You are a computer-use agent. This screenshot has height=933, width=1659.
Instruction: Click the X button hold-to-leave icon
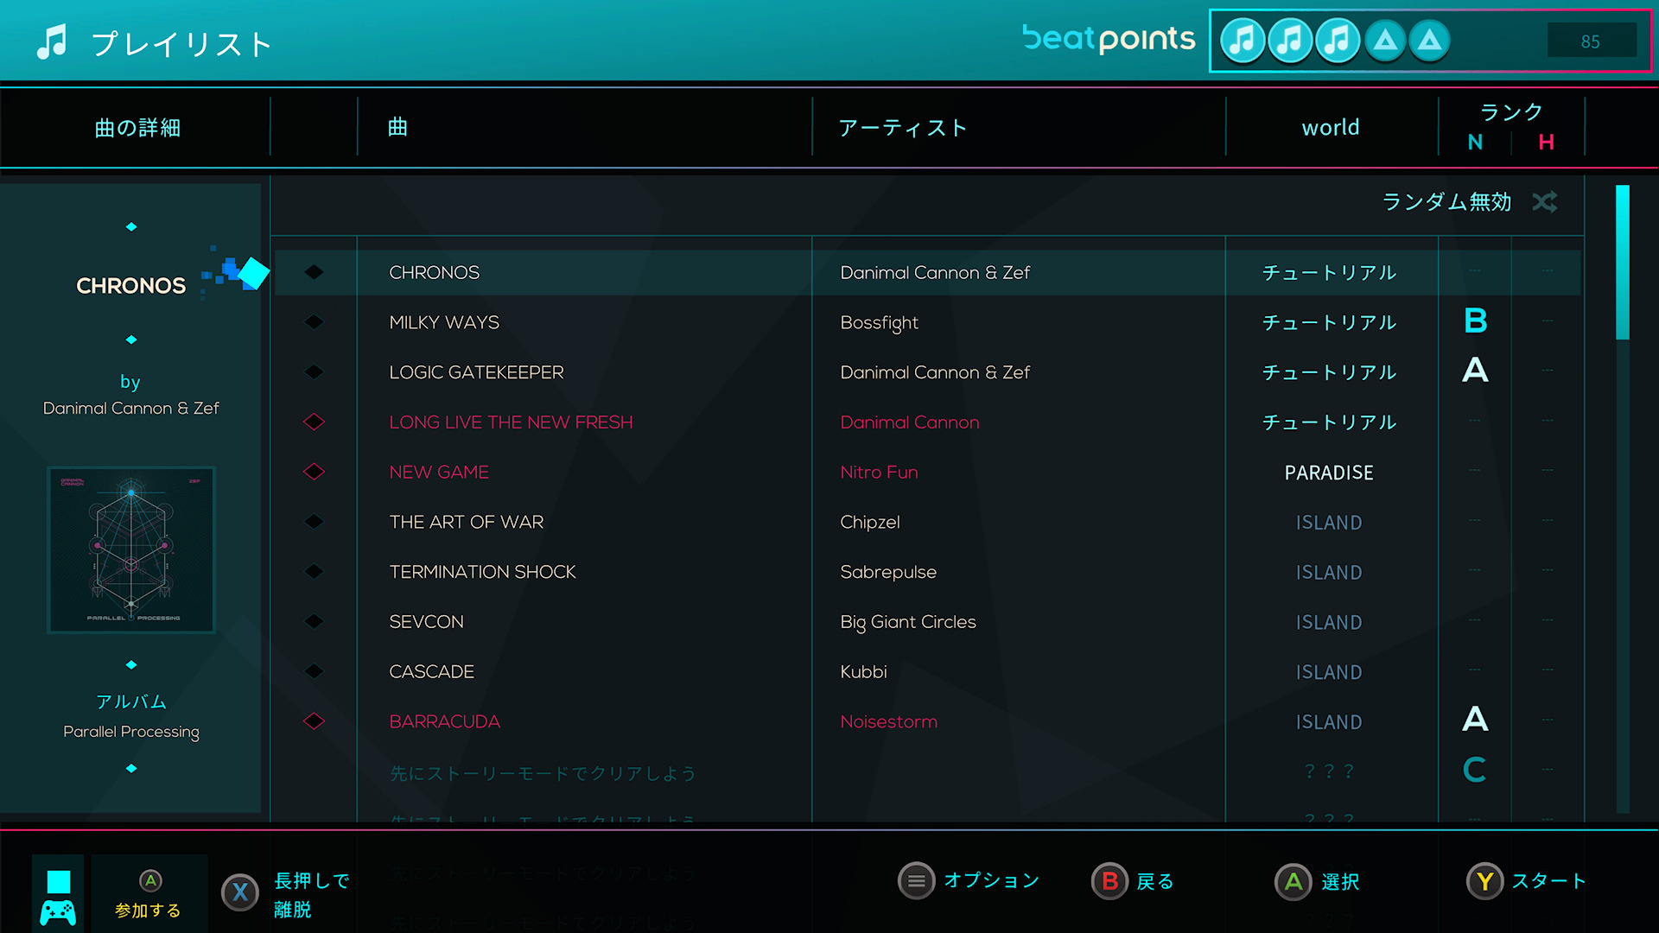[240, 892]
